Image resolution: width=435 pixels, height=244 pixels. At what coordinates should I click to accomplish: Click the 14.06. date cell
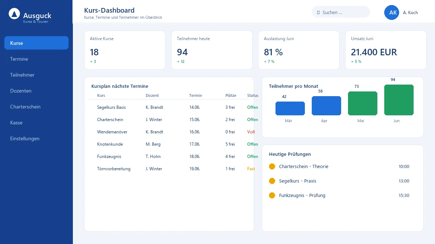coord(195,107)
